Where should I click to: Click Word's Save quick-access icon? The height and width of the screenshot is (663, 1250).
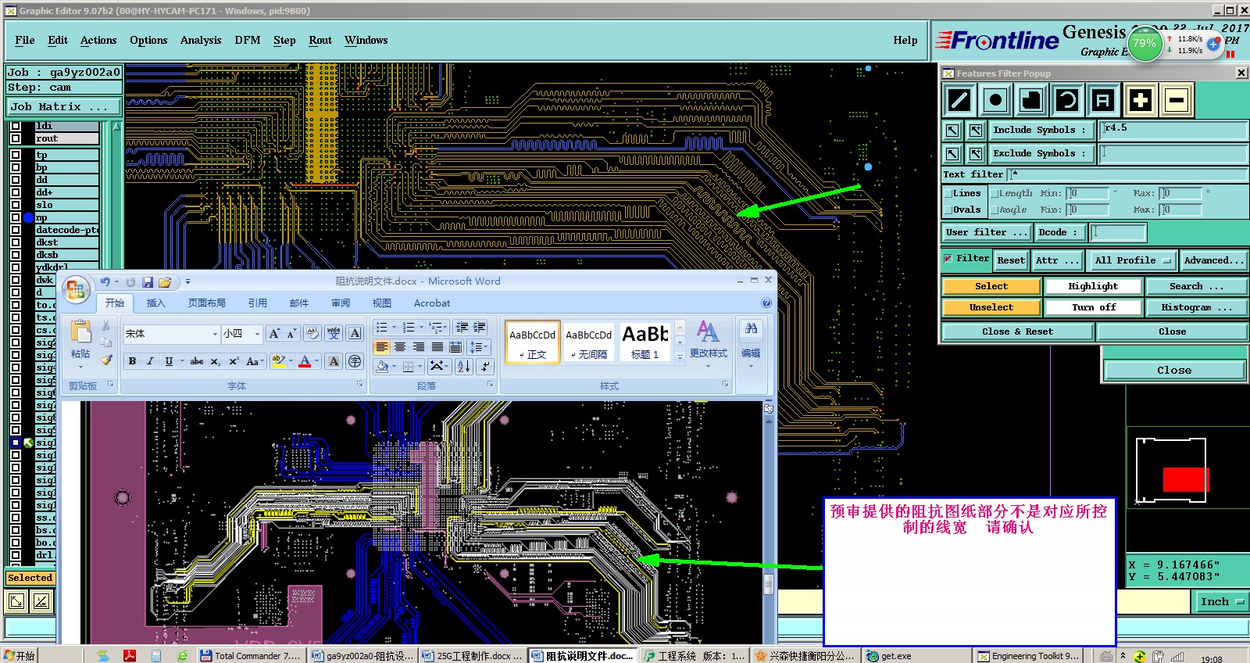click(x=148, y=282)
